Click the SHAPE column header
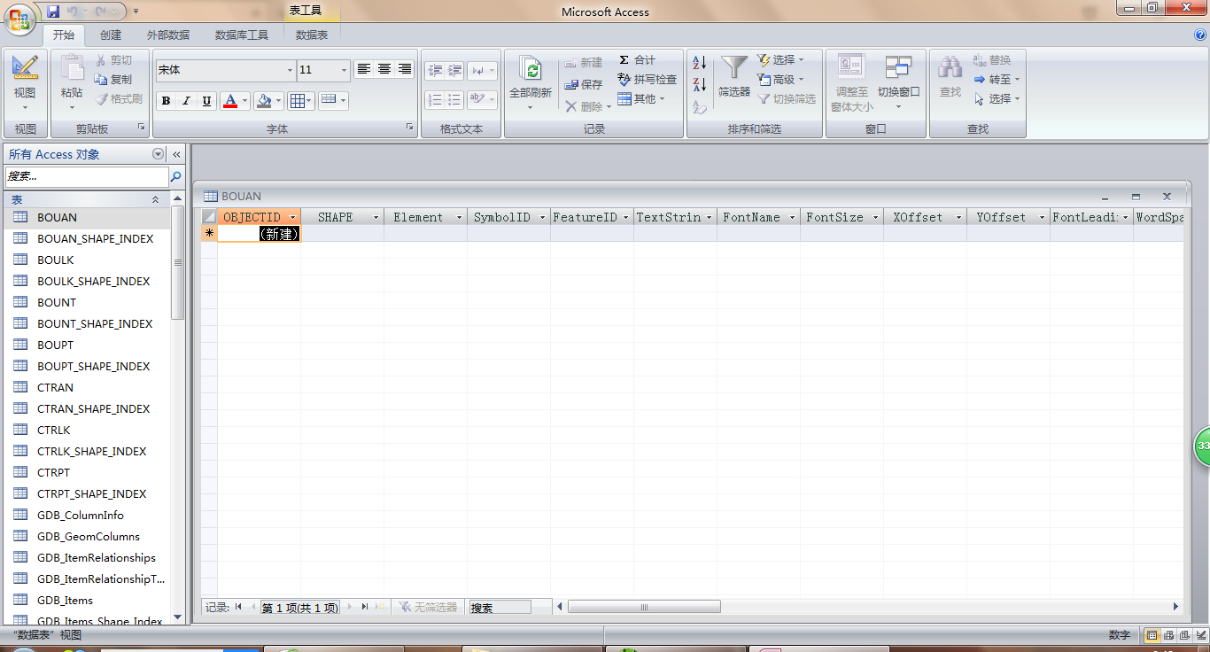1210x652 pixels. pos(342,217)
